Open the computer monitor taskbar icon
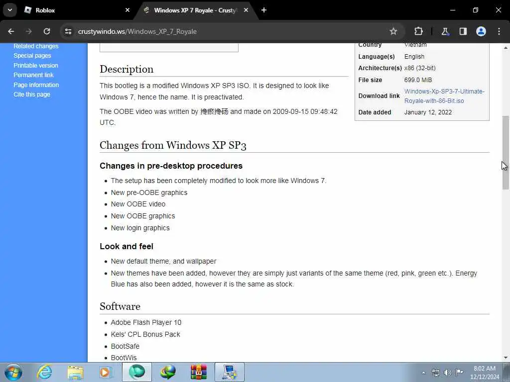The height and width of the screenshot is (382, 510). [x=230, y=372]
